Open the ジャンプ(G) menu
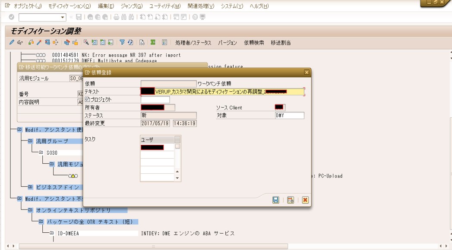The height and width of the screenshot is (250, 452). (x=131, y=6)
